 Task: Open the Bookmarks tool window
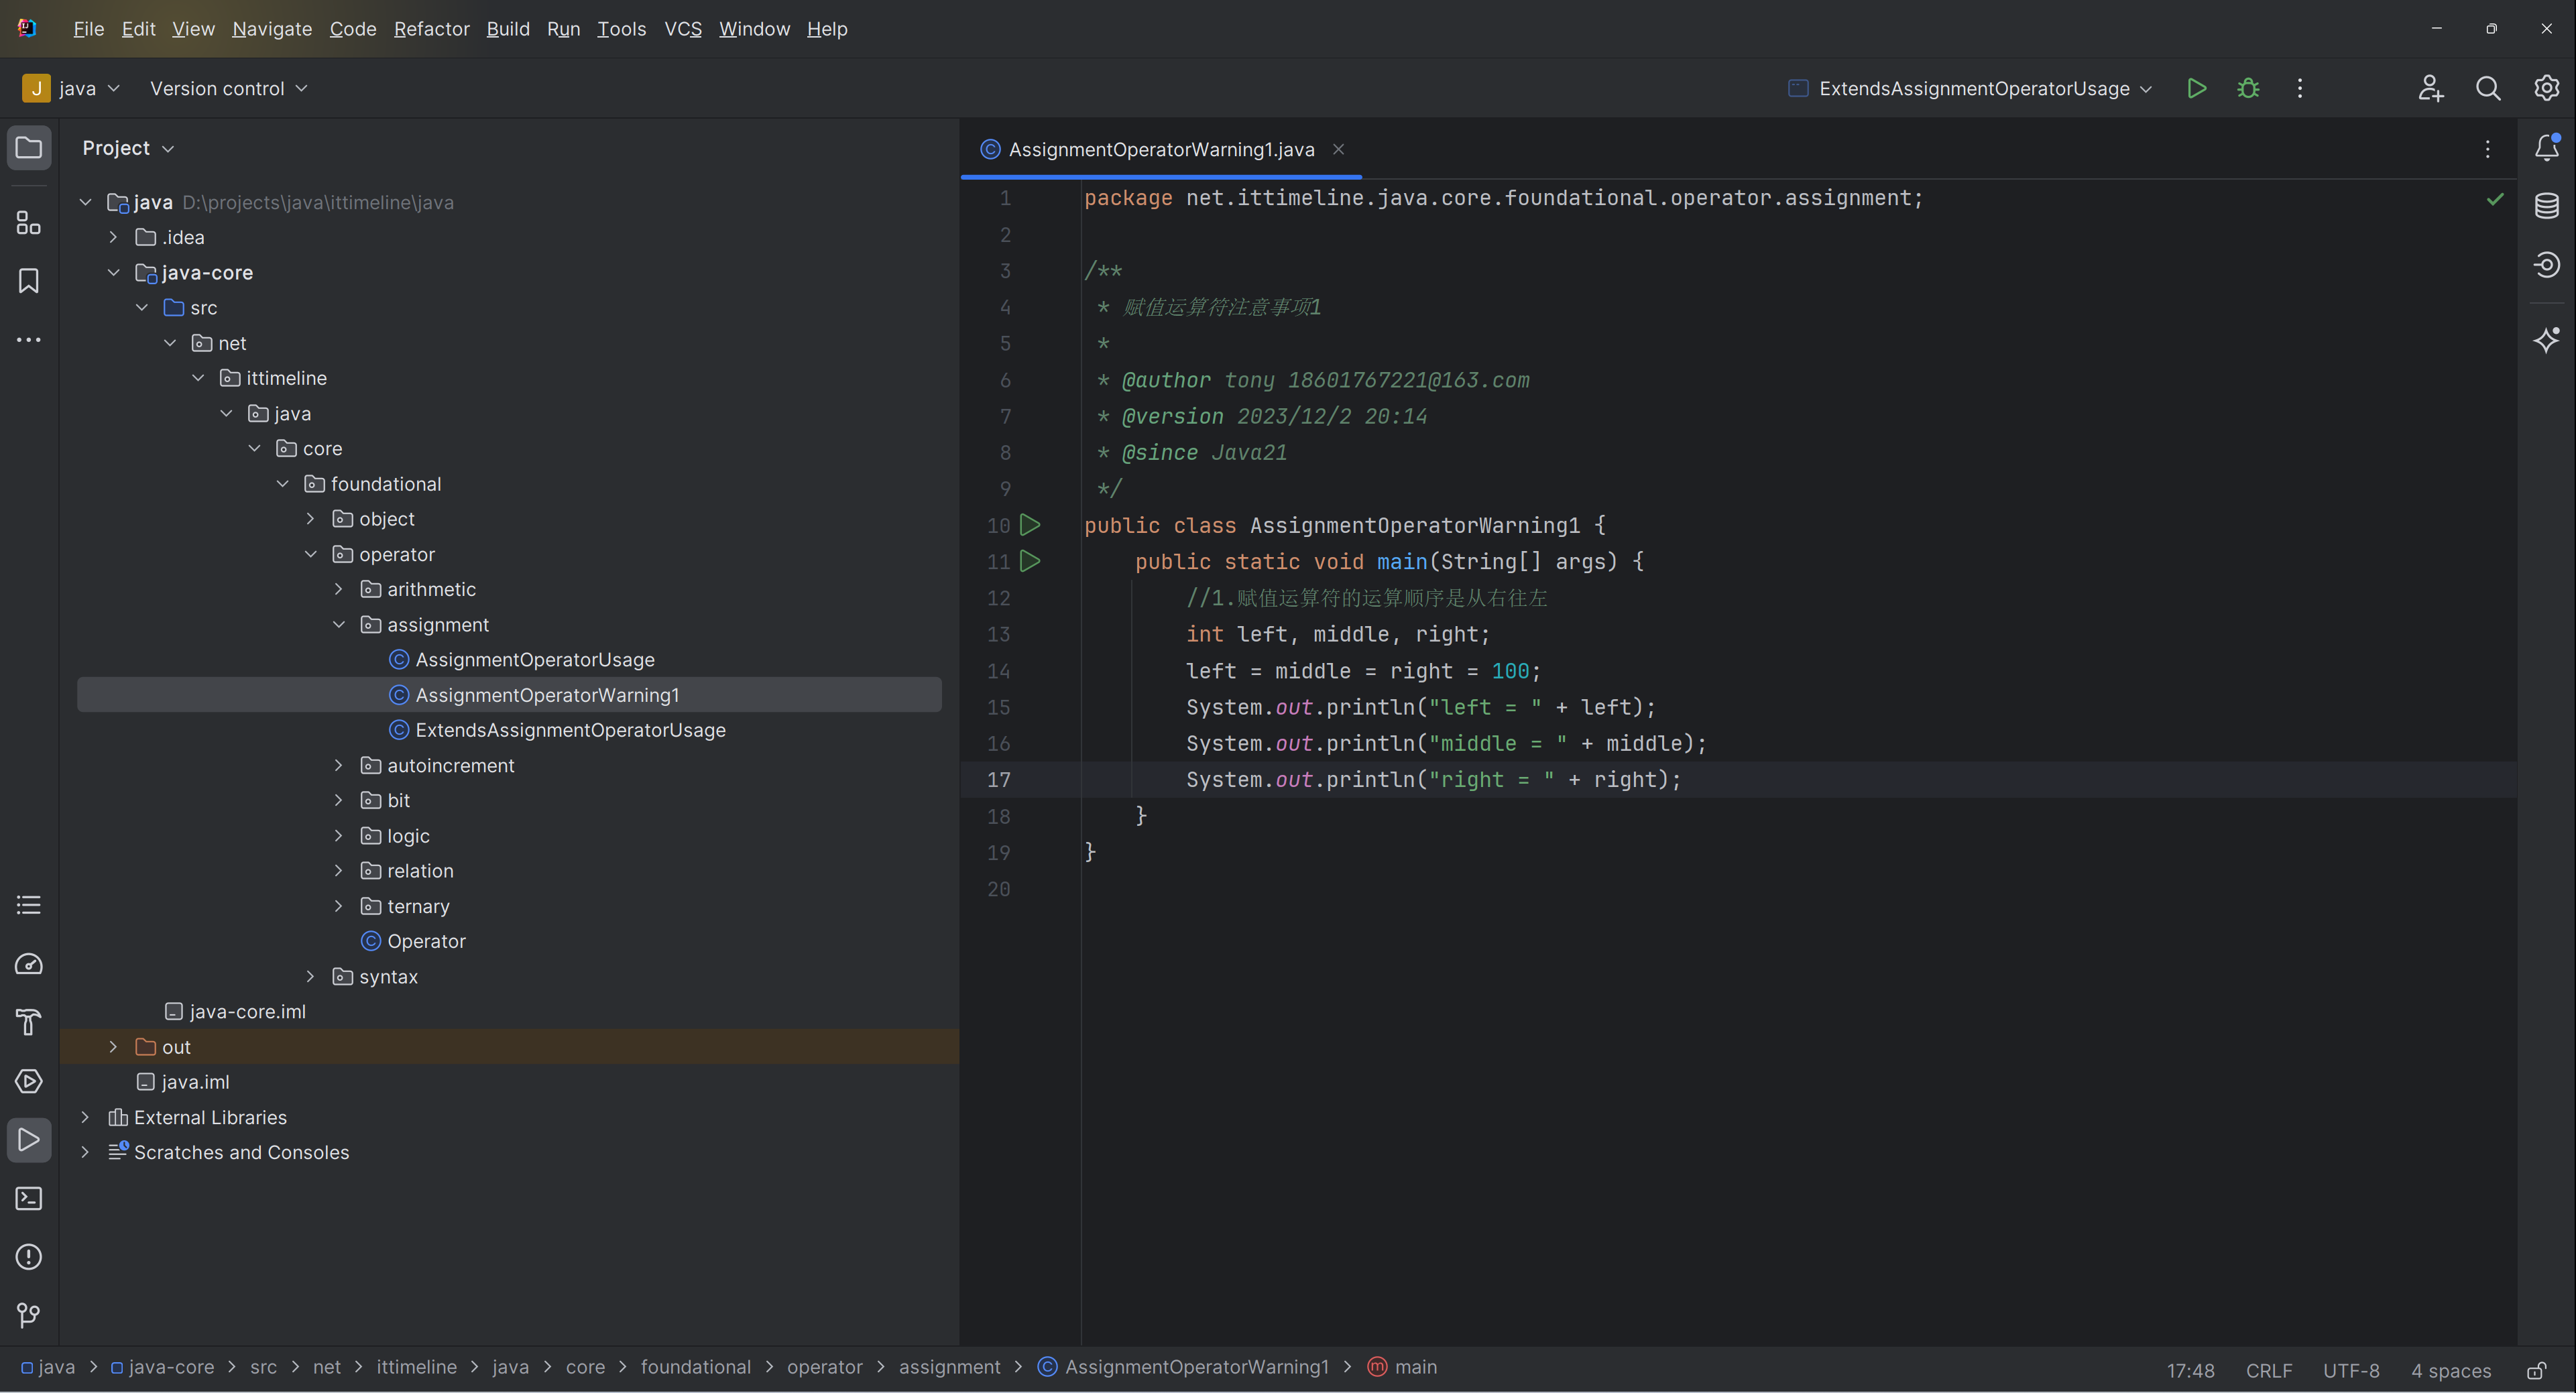29,281
